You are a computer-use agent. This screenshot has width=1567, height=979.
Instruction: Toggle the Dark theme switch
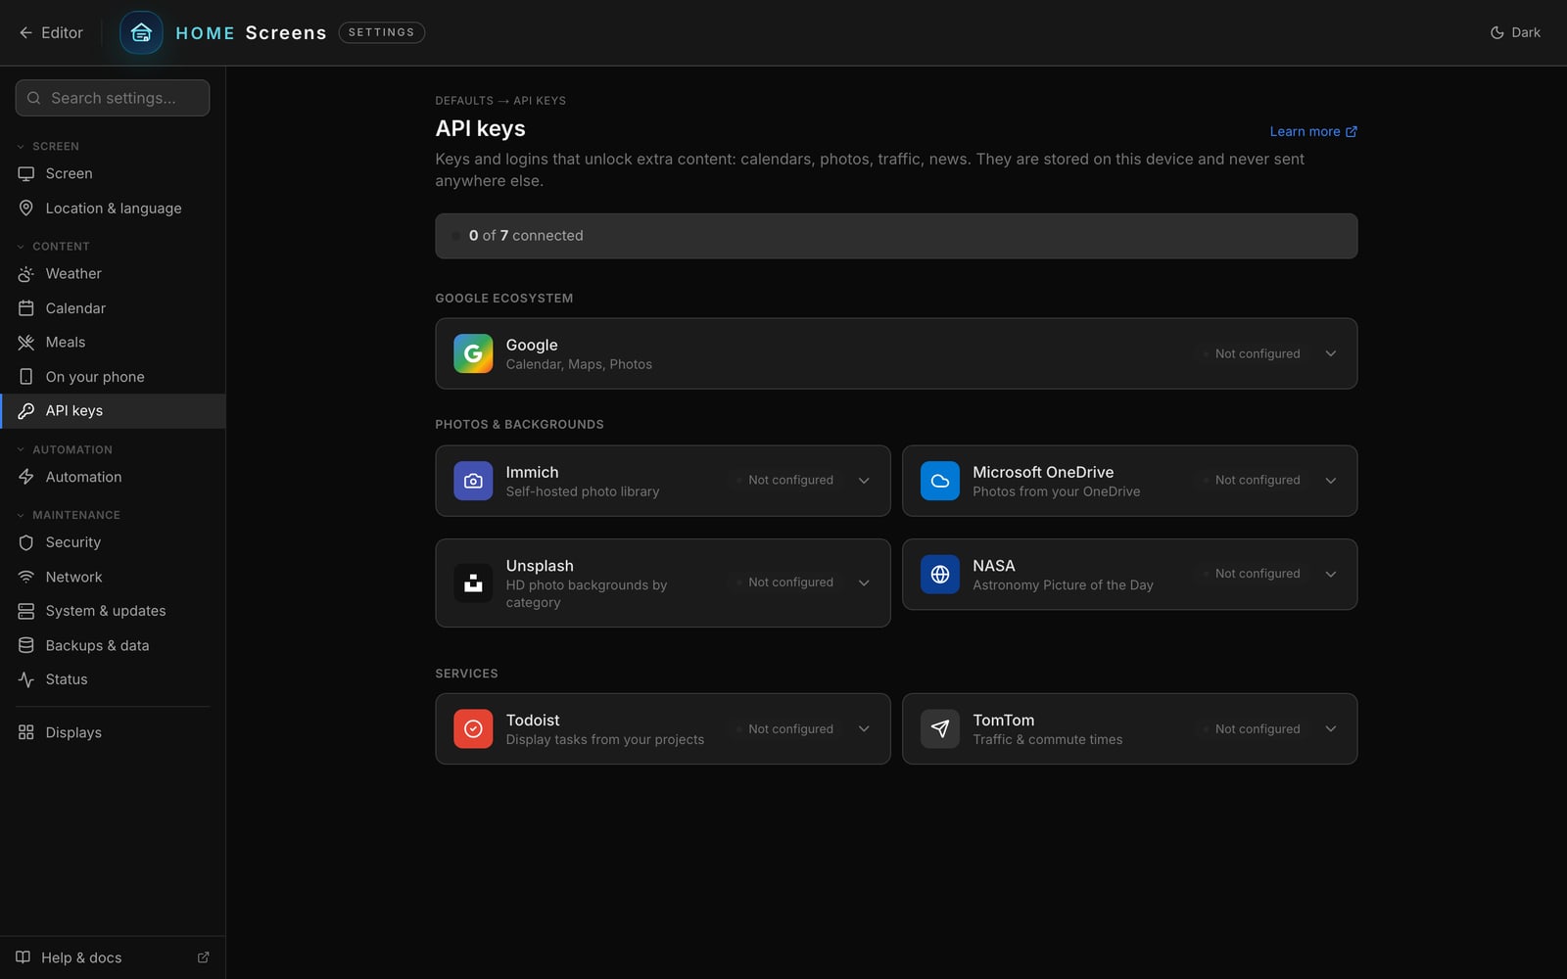click(1515, 32)
